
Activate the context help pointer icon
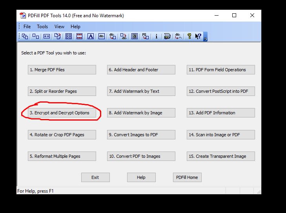pyautogui.click(x=198, y=36)
